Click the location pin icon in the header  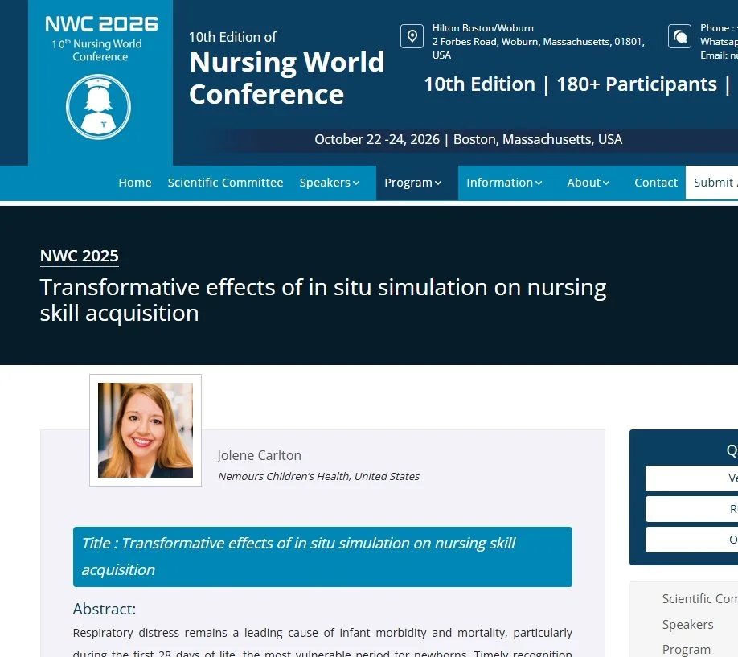point(412,36)
